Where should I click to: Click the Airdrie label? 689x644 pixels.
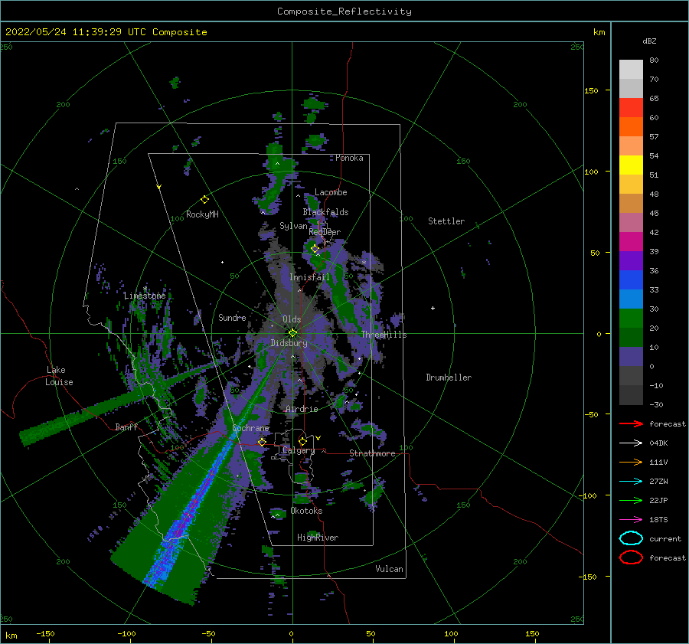[302, 409]
